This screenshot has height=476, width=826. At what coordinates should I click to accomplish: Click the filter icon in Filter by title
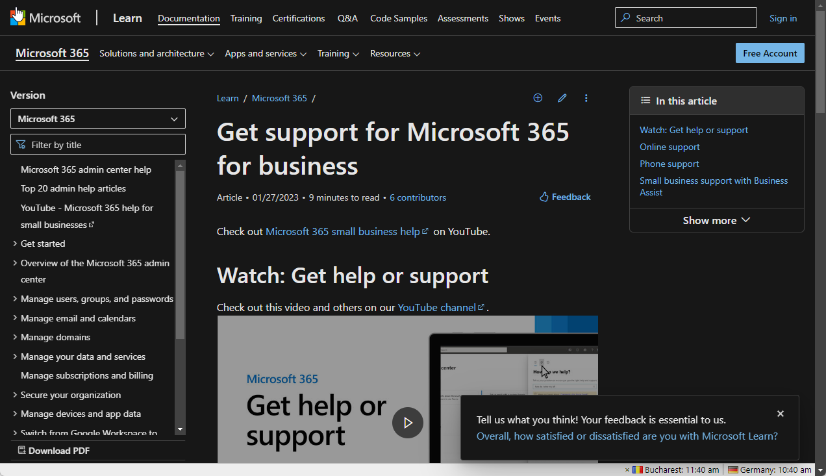point(21,145)
